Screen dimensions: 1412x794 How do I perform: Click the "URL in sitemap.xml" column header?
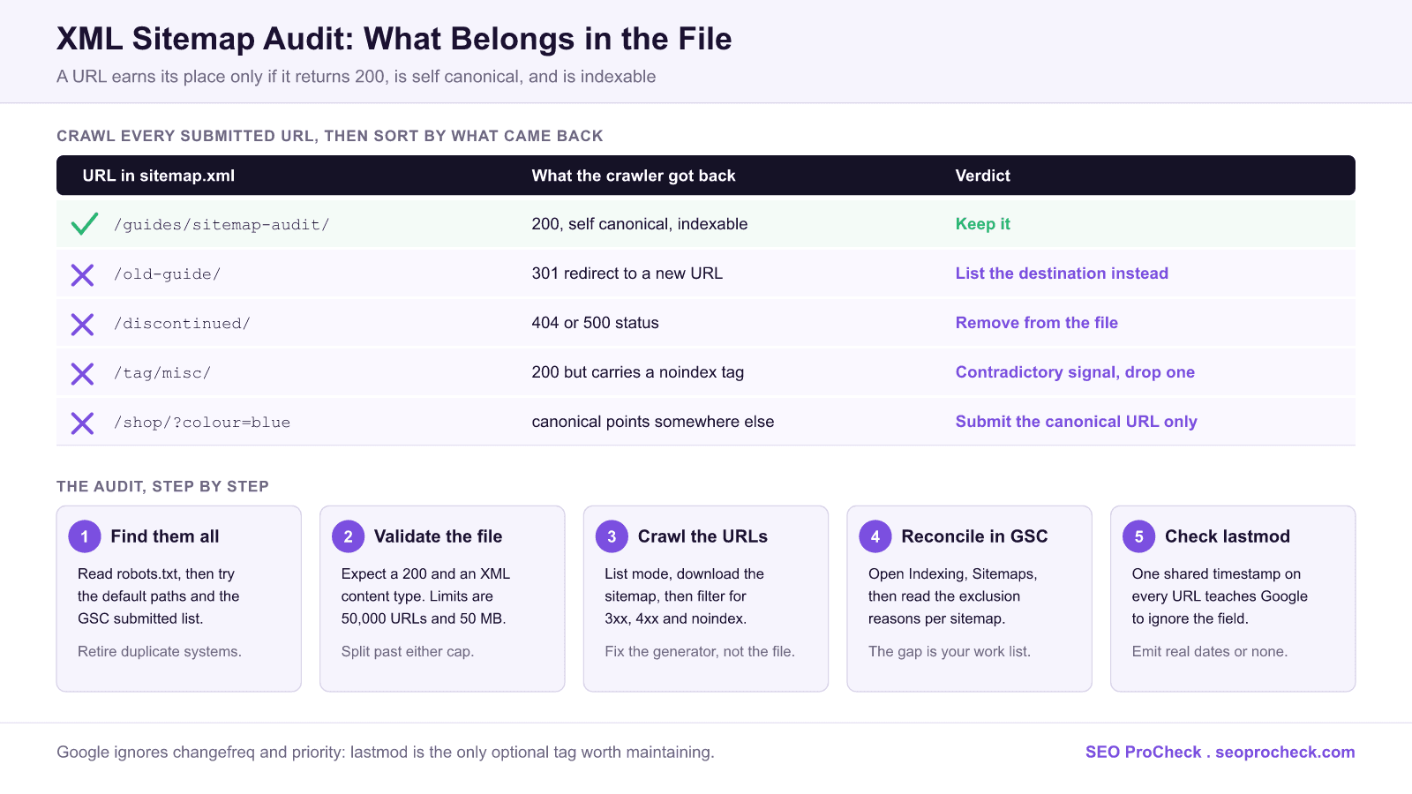click(159, 176)
